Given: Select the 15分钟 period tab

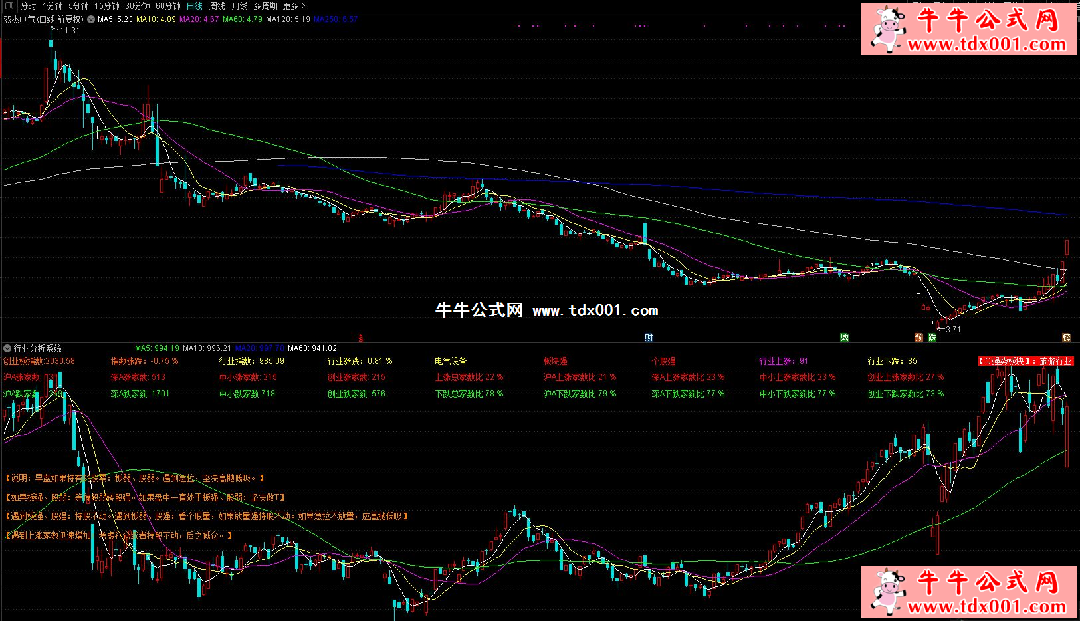Looking at the screenshot, I should click(x=106, y=6).
